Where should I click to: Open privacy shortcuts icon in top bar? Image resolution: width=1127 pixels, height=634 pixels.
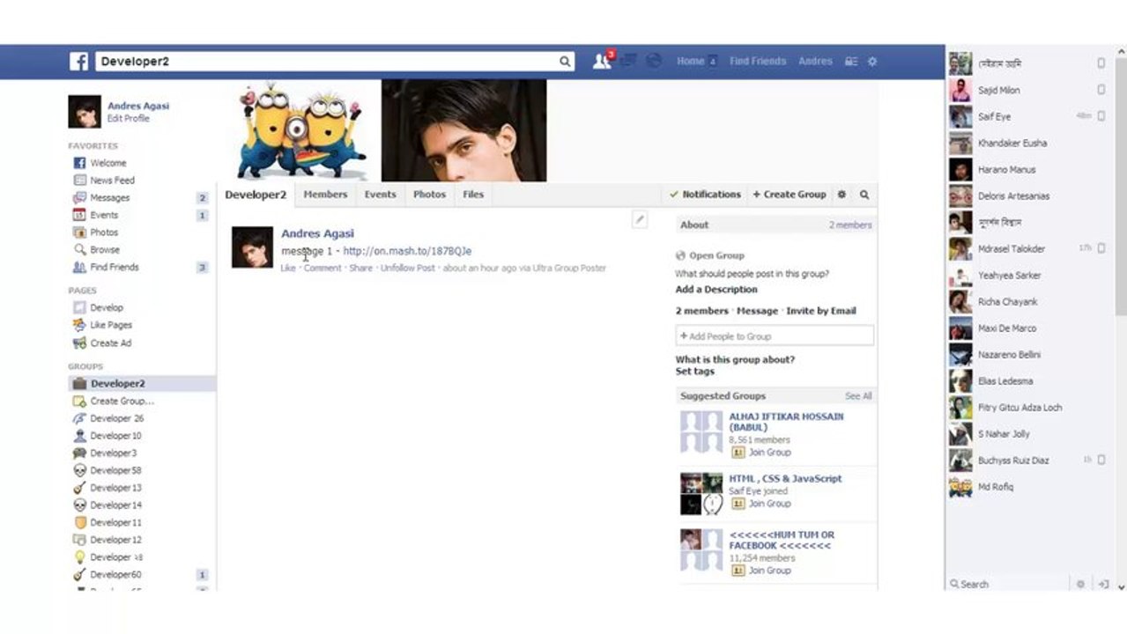[851, 62]
